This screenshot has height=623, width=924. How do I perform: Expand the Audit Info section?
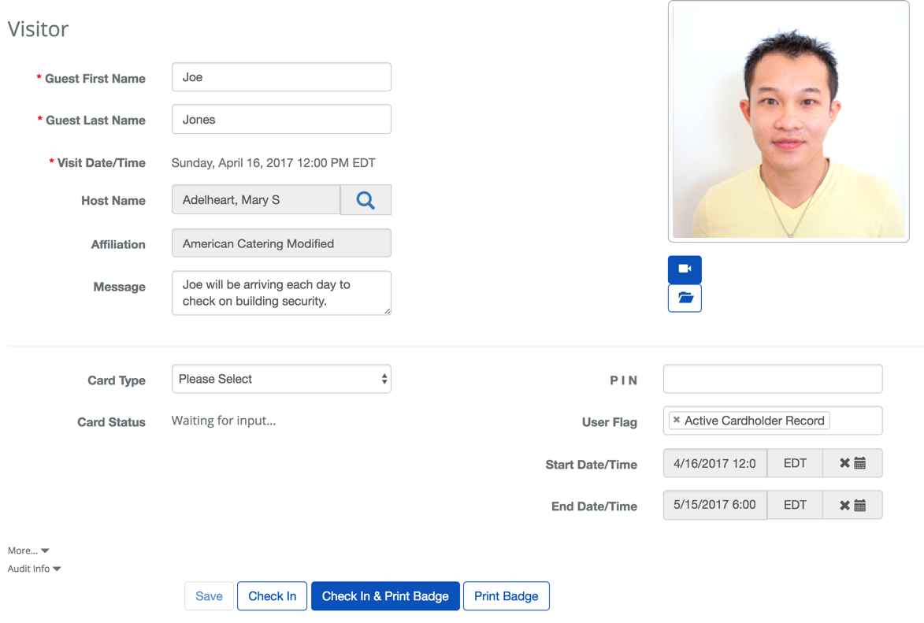pyautogui.click(x=35, y=569)
